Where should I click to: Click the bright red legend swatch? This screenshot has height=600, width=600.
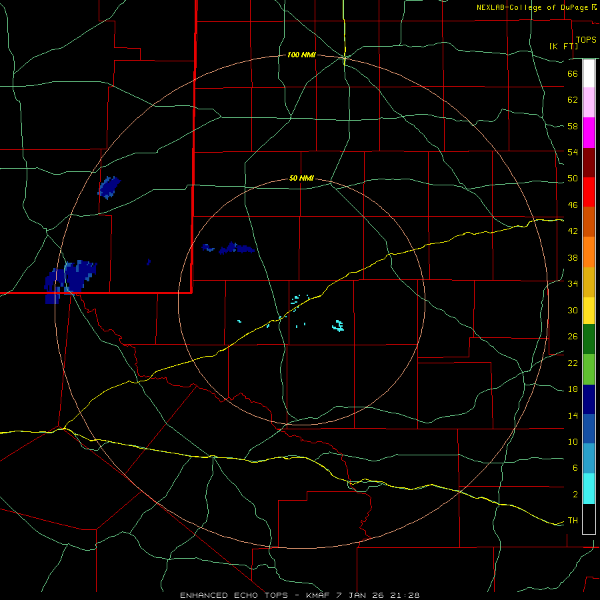(x=589, y=192)
